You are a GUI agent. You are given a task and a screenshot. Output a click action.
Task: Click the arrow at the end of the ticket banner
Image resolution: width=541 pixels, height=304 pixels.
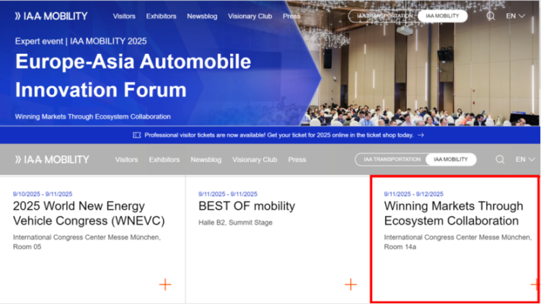click(421, 135)
